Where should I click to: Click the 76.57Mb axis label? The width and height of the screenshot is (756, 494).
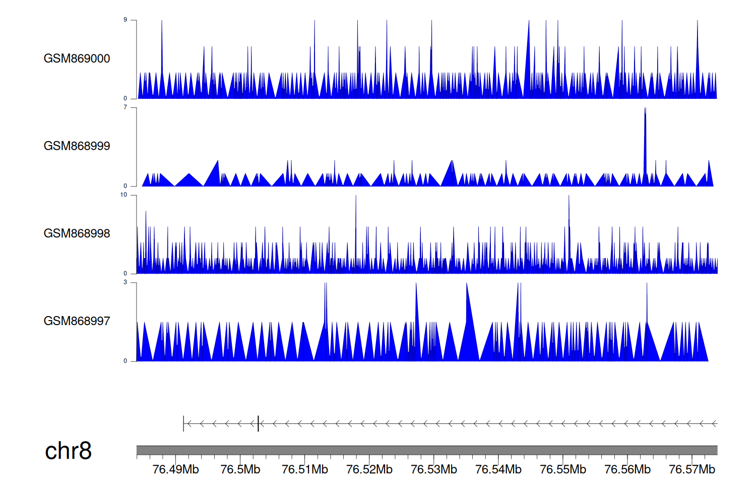point(691,469)
